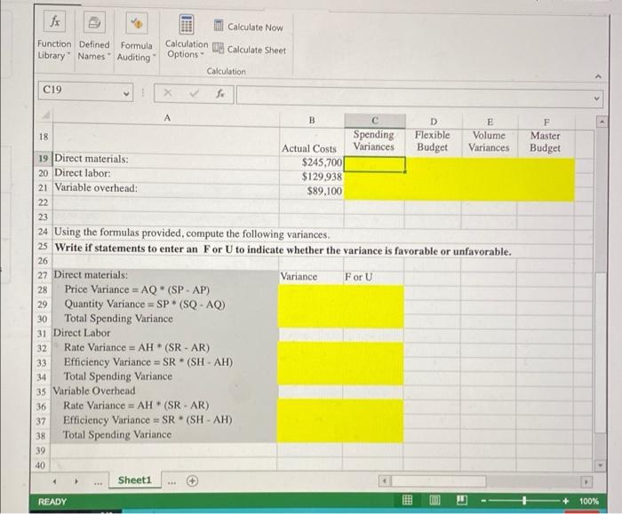Click cell with $89,100 actual cost
The height and width of the screenshot is (514, 622).
(x=312, y=191)
